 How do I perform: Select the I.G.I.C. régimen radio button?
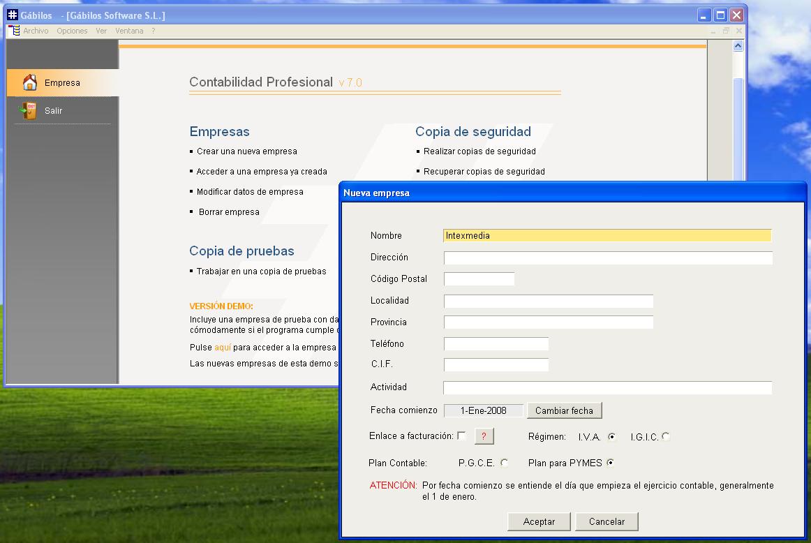pyautogui.click(x=666, y=436)
